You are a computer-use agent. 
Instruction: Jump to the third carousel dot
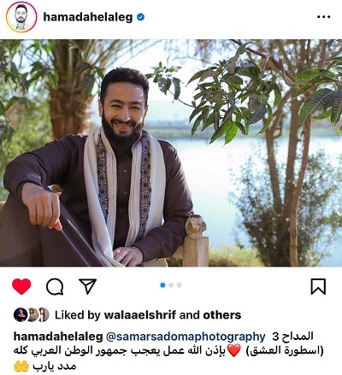[180, 285]
